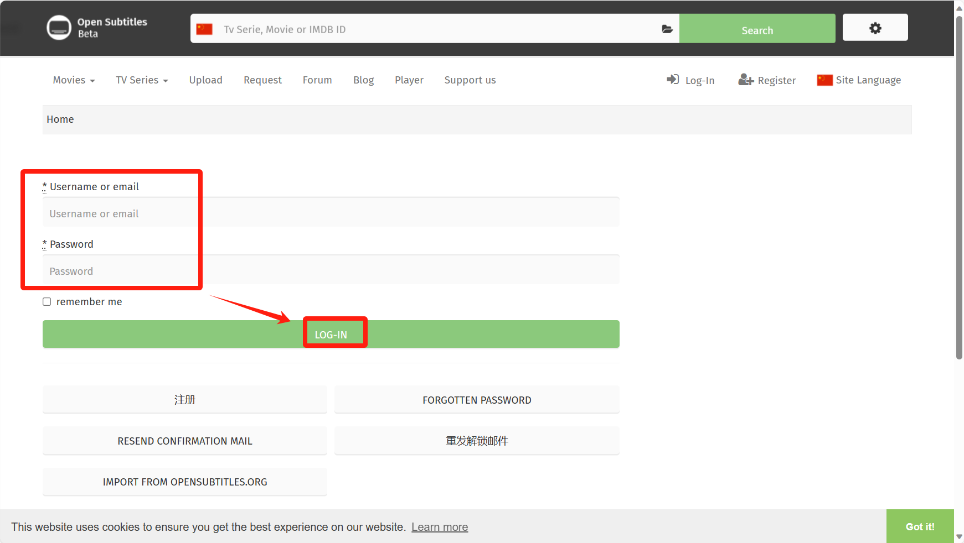The width and height of the screenshot is (964, 543).
Task: Expand the Movies dropdown menu
Action: [74, 80]
